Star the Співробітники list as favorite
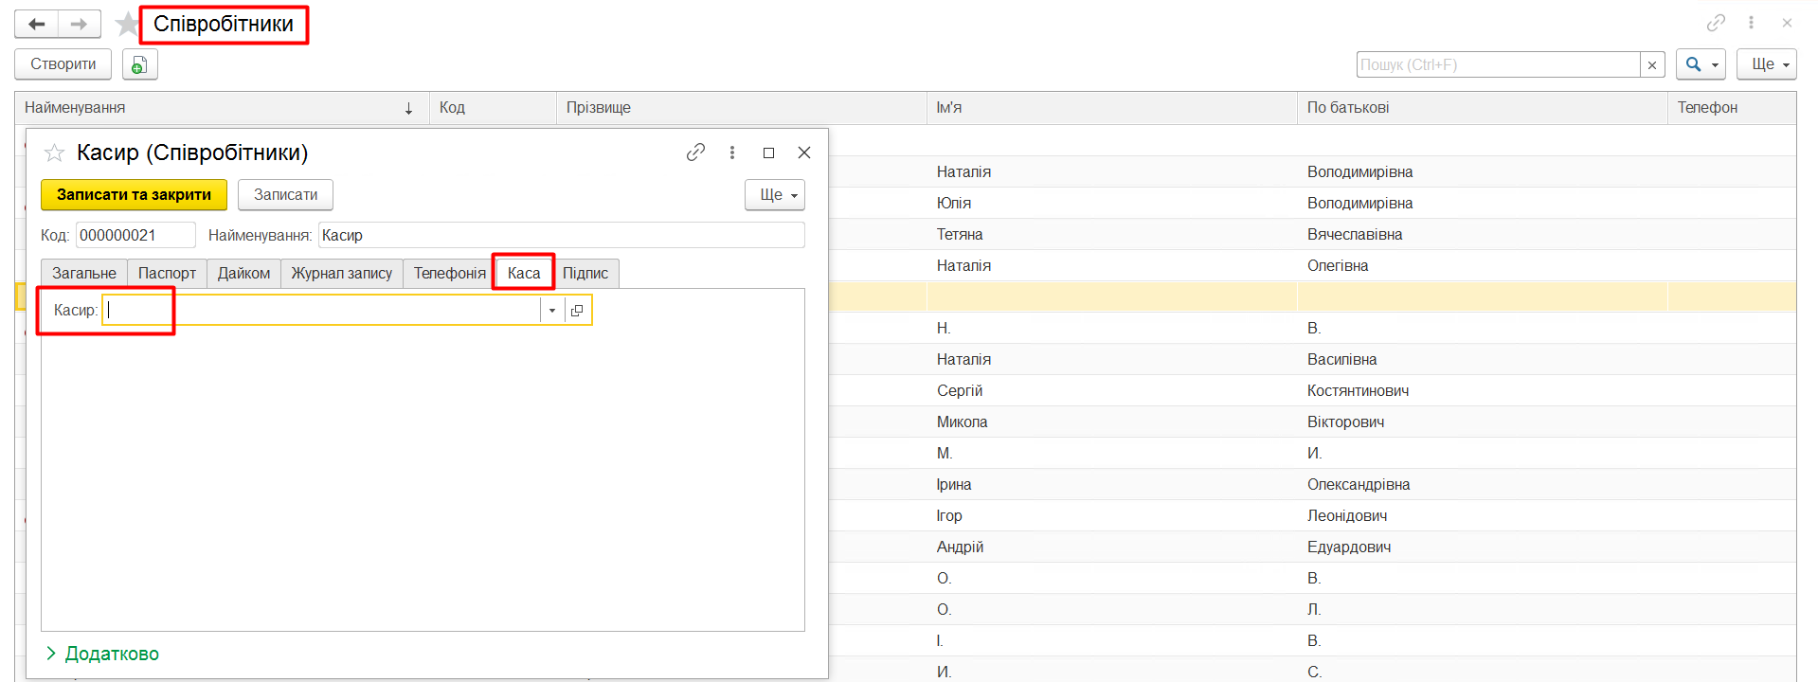 click(127, 25)
